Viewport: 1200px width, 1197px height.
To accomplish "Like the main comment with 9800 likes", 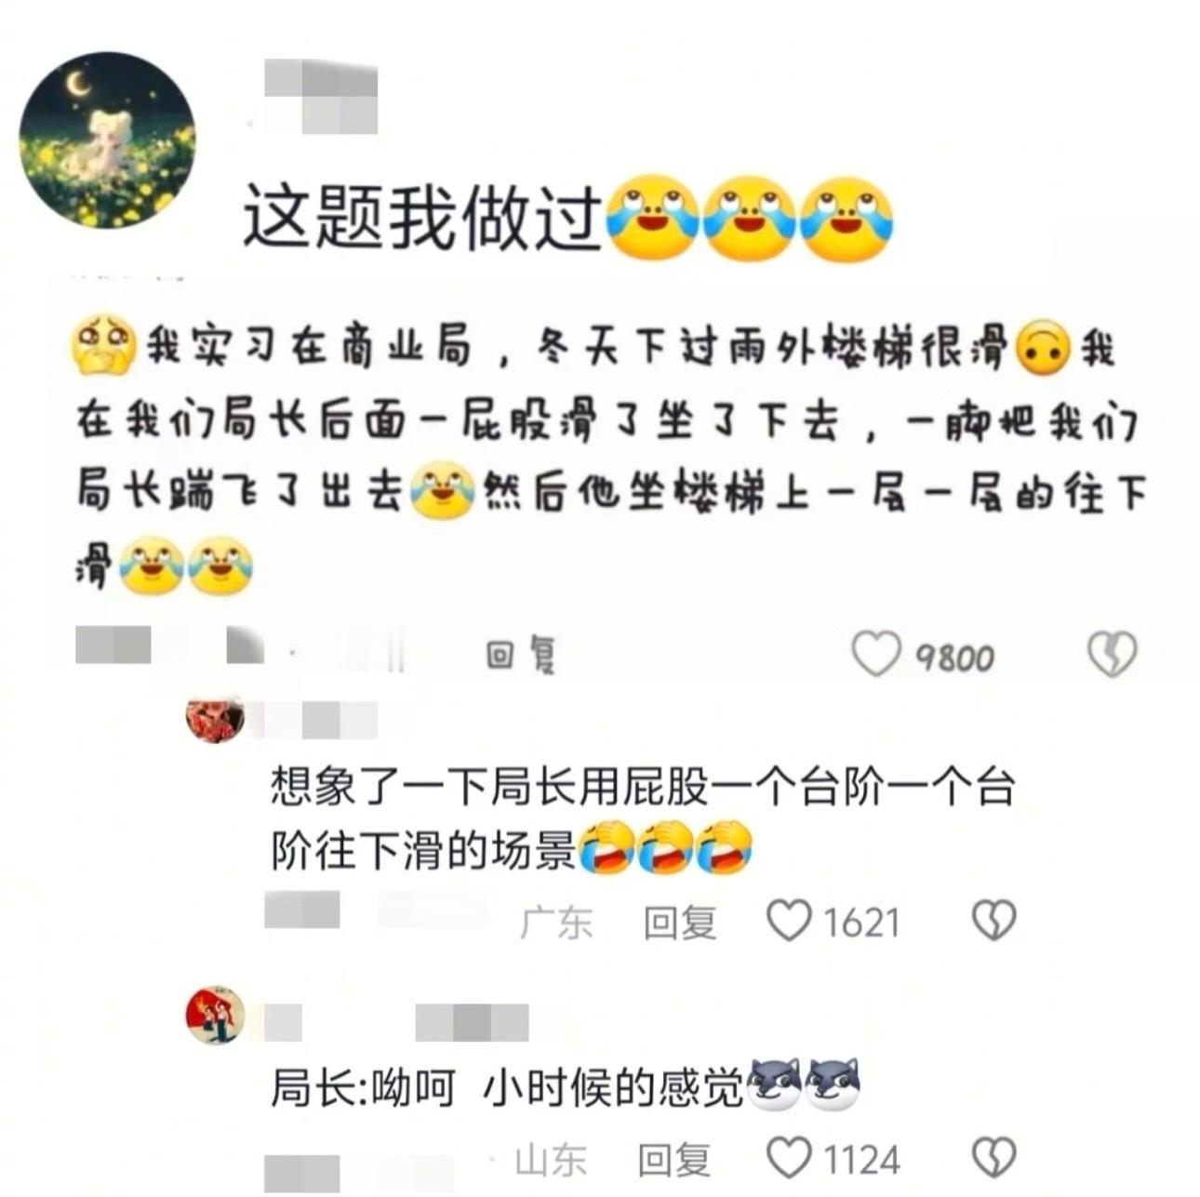I will point(876,655).
